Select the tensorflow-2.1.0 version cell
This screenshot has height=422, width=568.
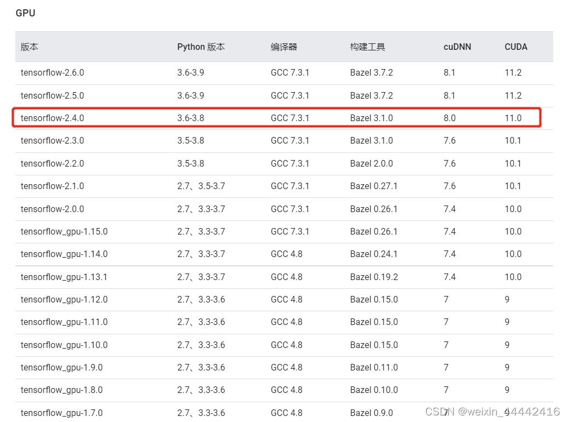pyautogui.click(x=52, y=186)
